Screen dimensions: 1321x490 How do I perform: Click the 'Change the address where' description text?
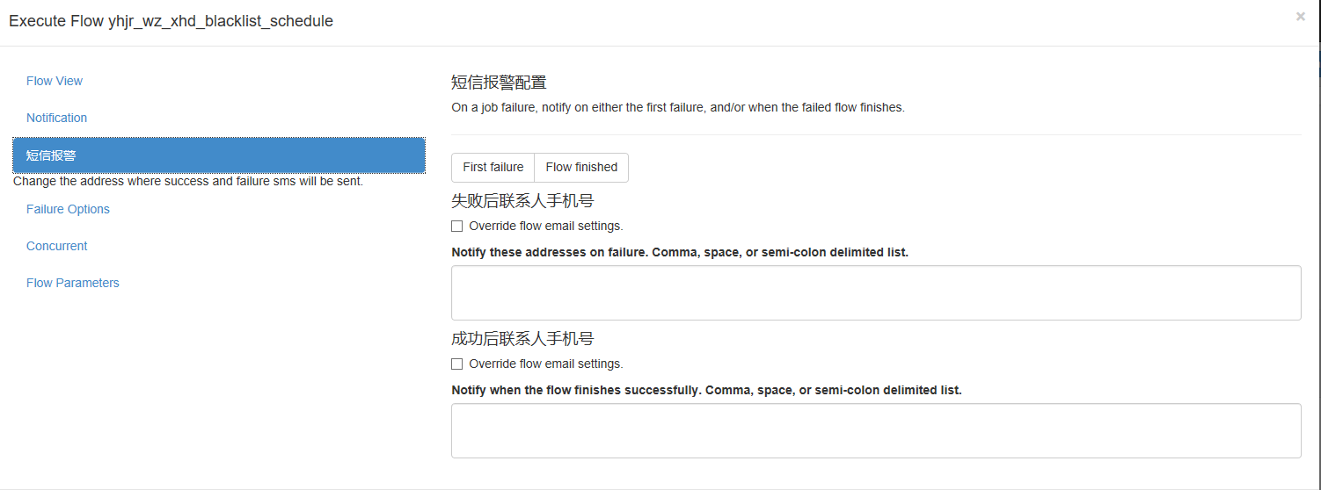[x=188, y=182]
